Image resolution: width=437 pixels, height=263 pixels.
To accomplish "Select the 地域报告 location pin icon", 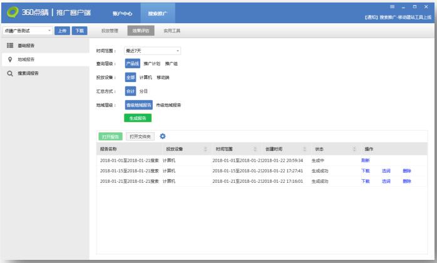I will (10, 59).
